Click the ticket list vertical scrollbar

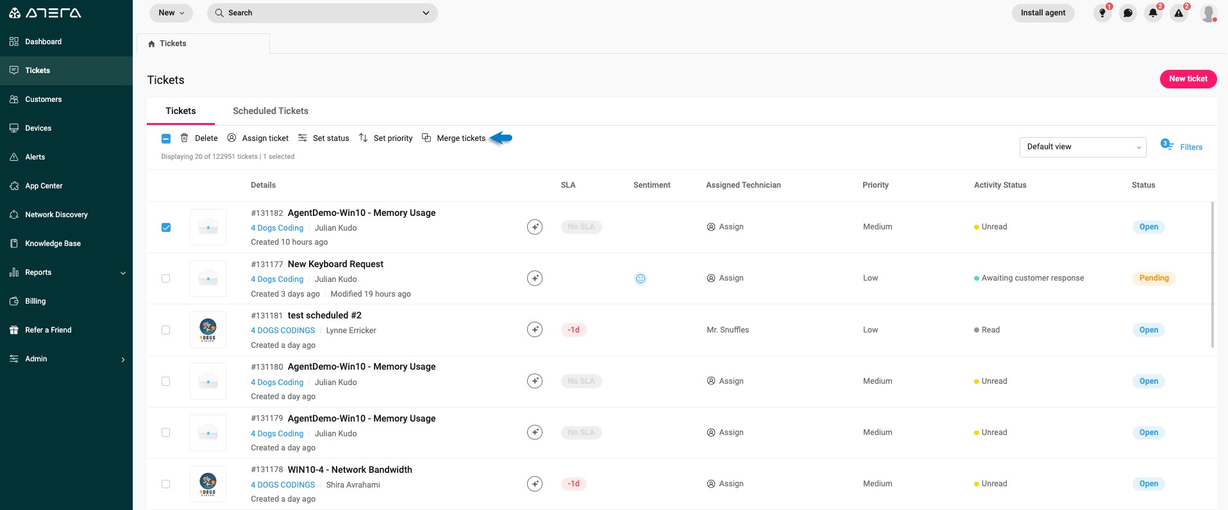tap(1212, 275)
